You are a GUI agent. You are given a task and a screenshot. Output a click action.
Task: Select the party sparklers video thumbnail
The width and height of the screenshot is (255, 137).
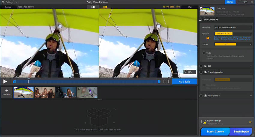(x=45, y=92)
